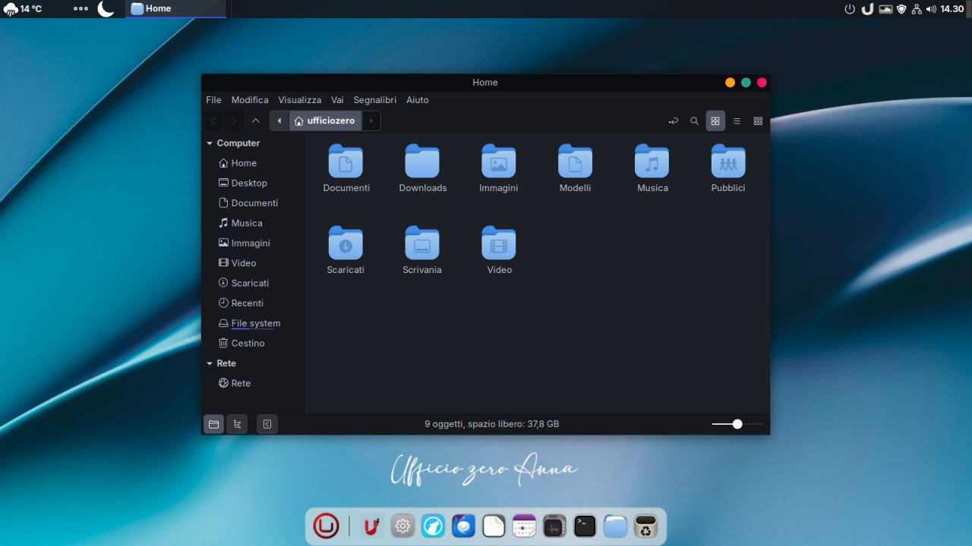Open the Scrivania folder icon
The width and height of the screenshot is (972, 546).
(422, 243)
